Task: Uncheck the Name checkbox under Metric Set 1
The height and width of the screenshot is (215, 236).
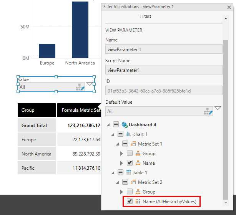Action: coord(130,163)
